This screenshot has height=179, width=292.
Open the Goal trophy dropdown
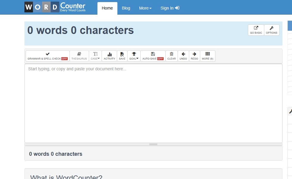tap(134, 56)
